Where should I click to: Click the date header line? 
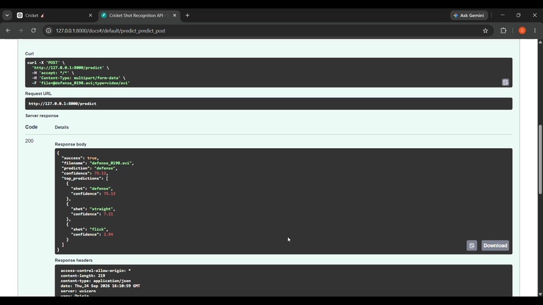pyautogui.click(x=100, y=286)
